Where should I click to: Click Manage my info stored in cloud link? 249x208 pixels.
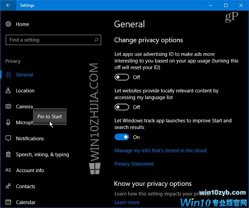[x=160, y=150]
